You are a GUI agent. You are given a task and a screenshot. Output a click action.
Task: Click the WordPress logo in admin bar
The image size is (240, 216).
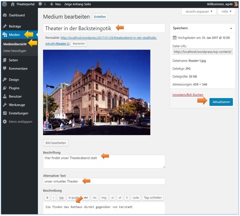point(5,4)
